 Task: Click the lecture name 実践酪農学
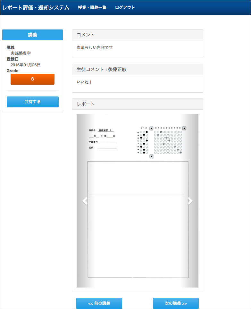tap(21, 53)
